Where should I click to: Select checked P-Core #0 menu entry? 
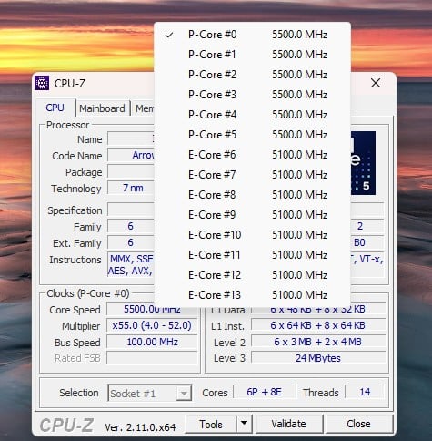pyautogui.click(x=252, y=35)
